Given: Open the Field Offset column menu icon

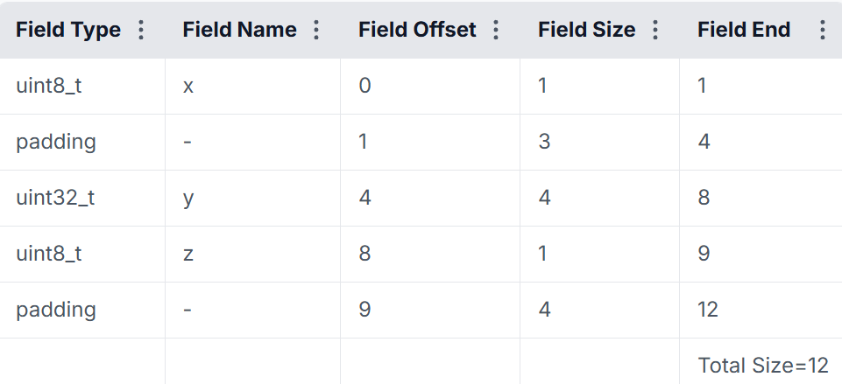Looking at the screenshot, I should (496, 30).
